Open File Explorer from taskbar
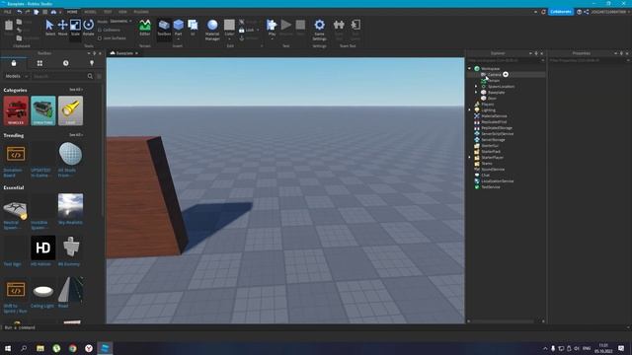The width and height of the screenshot is (632, 355). [40, 348]
